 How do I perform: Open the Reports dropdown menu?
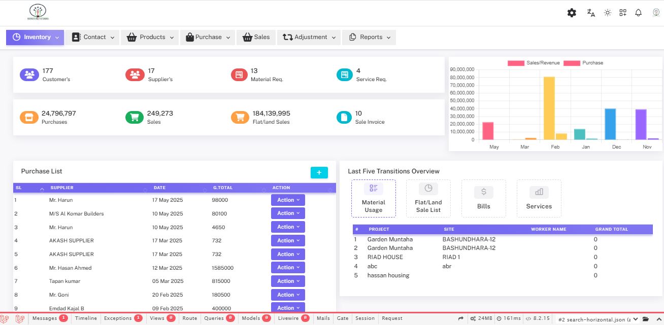tap(369, 37)
